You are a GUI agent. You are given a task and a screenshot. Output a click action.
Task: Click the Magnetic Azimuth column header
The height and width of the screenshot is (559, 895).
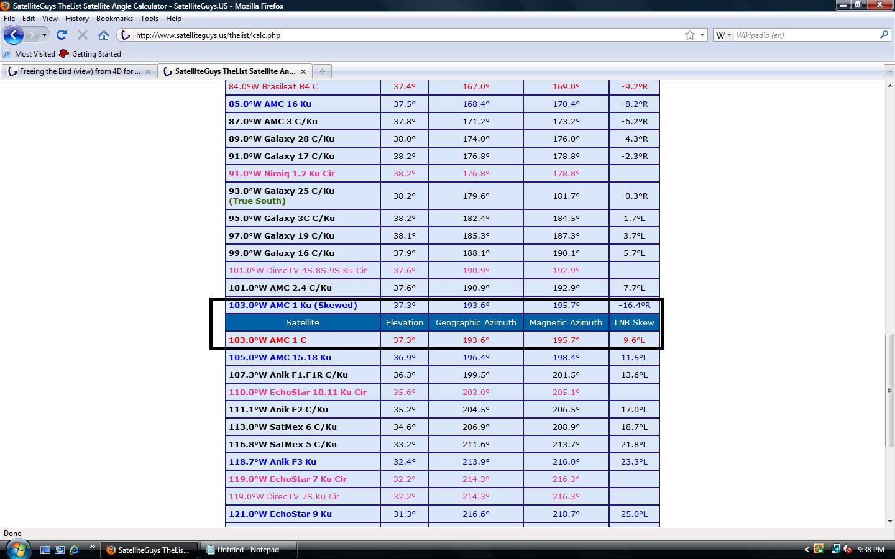click(566, 322)
